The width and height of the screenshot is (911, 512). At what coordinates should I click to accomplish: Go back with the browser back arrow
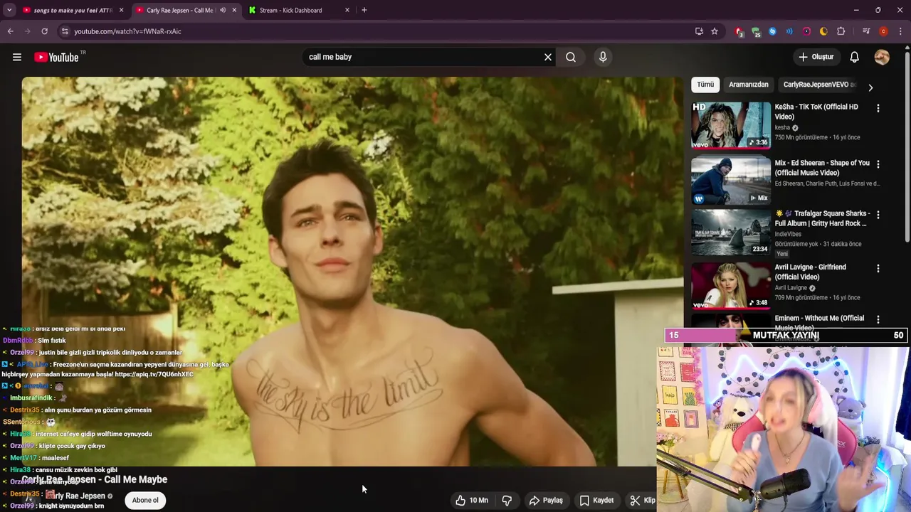(x=10, y=31)
